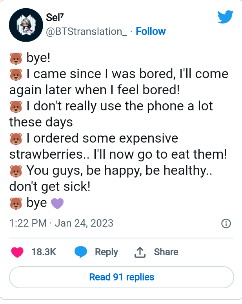Viewport: 242px width, 304px height.
Task: Click the Reply text label
Action: coord(106,252)
